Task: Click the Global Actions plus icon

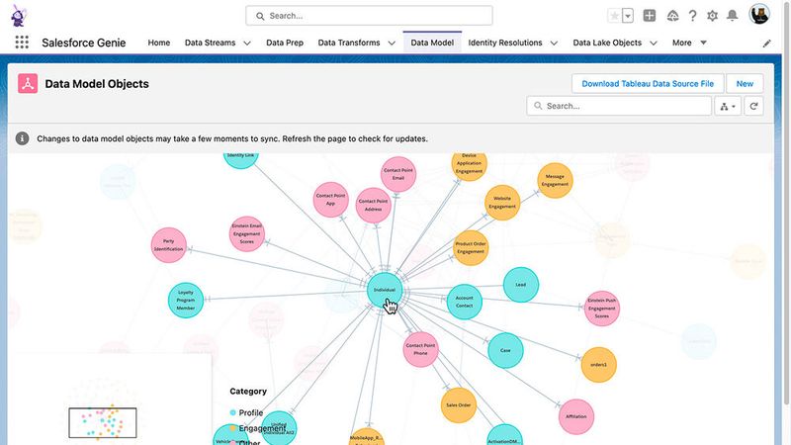Action: [x=650, y=16]
